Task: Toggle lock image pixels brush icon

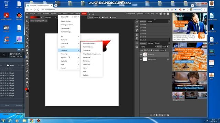Action: coord(147,50)
